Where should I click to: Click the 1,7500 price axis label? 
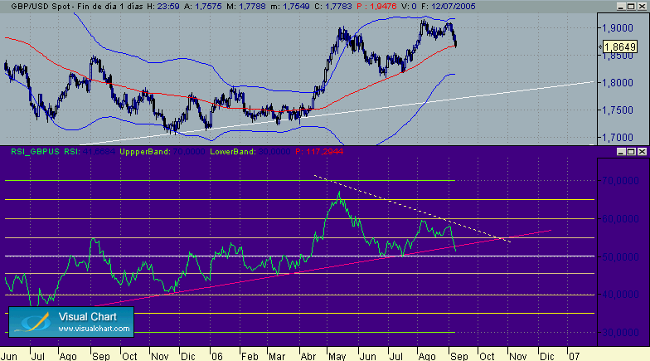point(618,110)
